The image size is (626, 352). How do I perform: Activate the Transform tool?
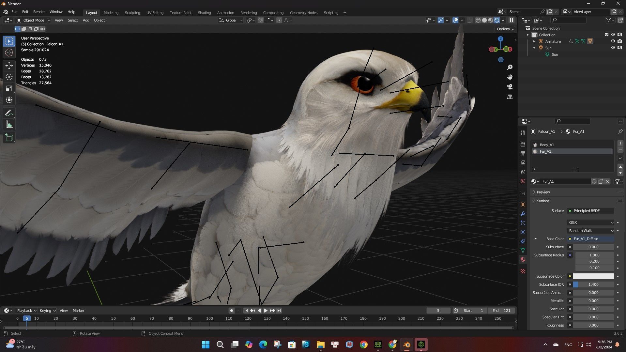[x=9, y=100]
